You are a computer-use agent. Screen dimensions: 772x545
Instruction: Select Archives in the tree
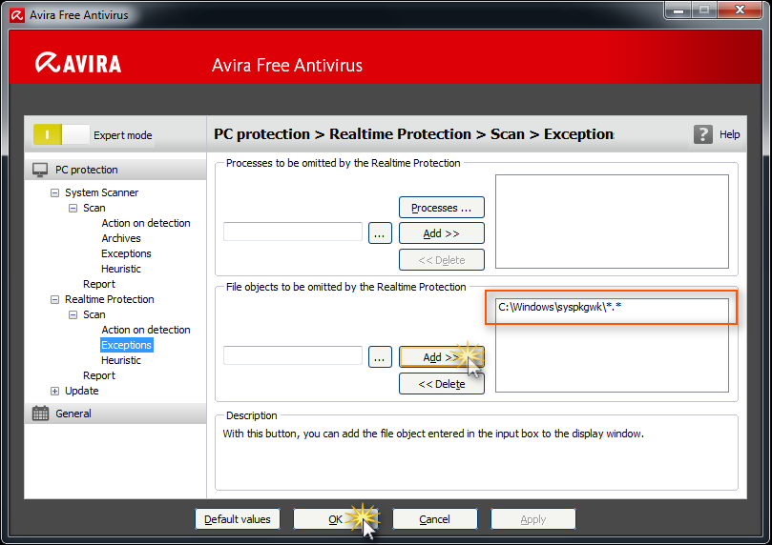(121, 238)
